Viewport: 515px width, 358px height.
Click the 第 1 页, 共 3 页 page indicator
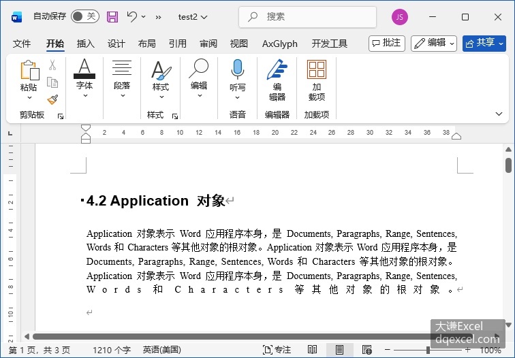pos(39,350)
